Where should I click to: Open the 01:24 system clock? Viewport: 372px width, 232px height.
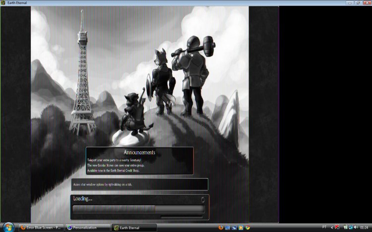[364, 228]
